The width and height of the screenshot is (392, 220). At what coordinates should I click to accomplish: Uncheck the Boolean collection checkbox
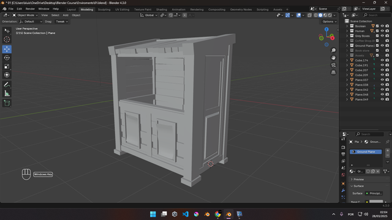(x=377, y=26)
